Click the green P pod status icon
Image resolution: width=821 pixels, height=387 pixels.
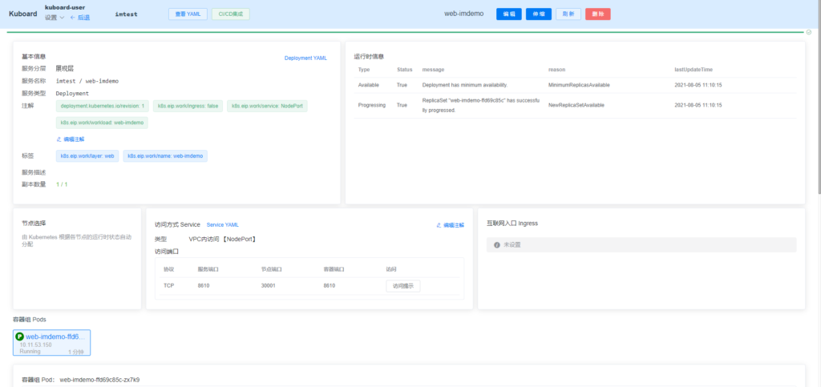20,337
